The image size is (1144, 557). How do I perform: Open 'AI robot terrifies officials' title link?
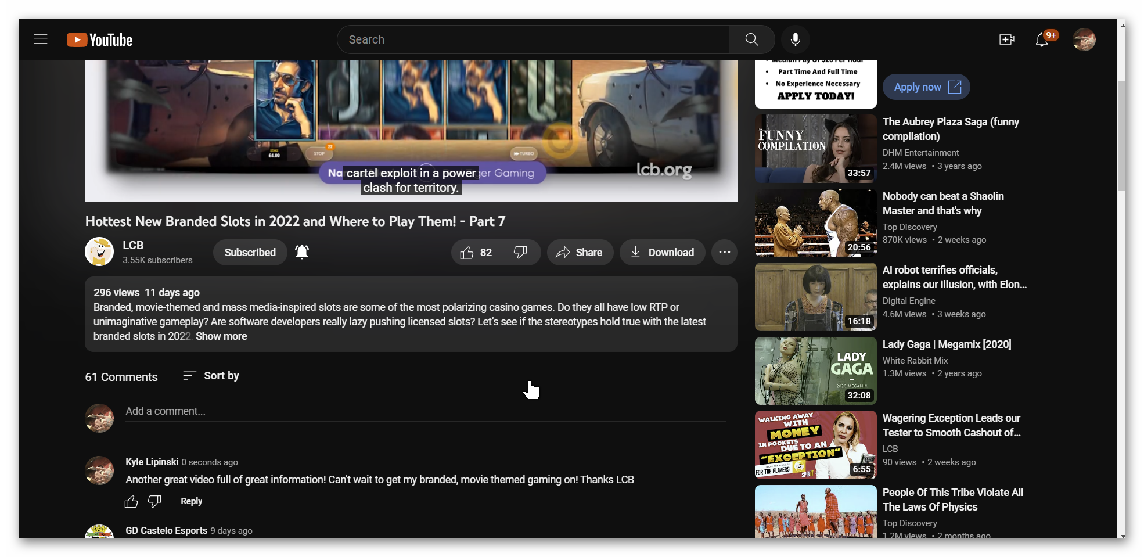954,277
